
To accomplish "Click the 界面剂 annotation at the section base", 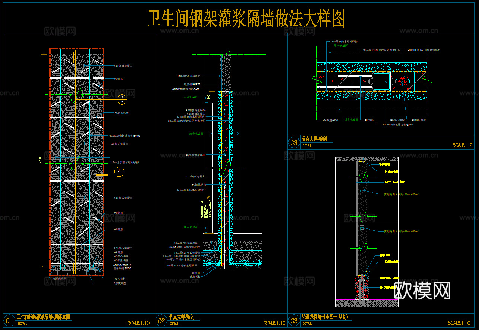I will click(195, 273).
